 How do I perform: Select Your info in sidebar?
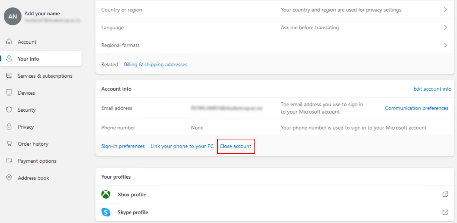coord(41,59)
